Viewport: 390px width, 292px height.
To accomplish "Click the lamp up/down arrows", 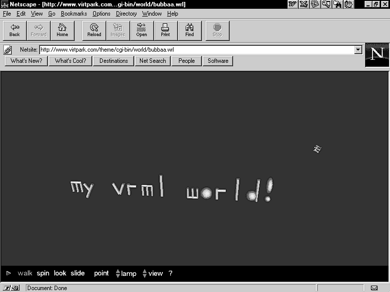I will pos(118,274).
